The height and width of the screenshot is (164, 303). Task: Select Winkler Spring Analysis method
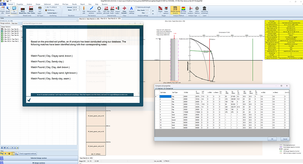click(x=175, y=10)
